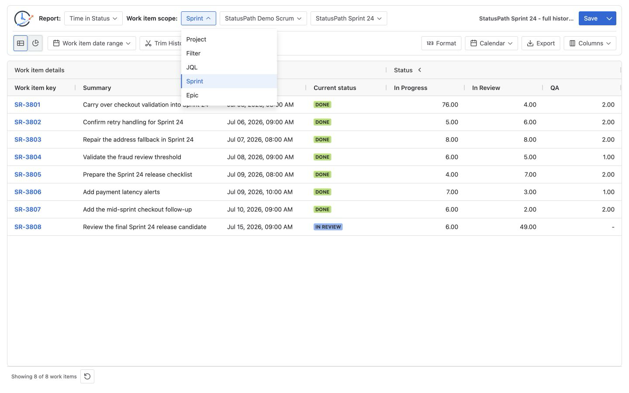629x393 pixels.
Task: Click 'Jul 15, 2026, 09:00 AM' date
Action: coord(260,227)
